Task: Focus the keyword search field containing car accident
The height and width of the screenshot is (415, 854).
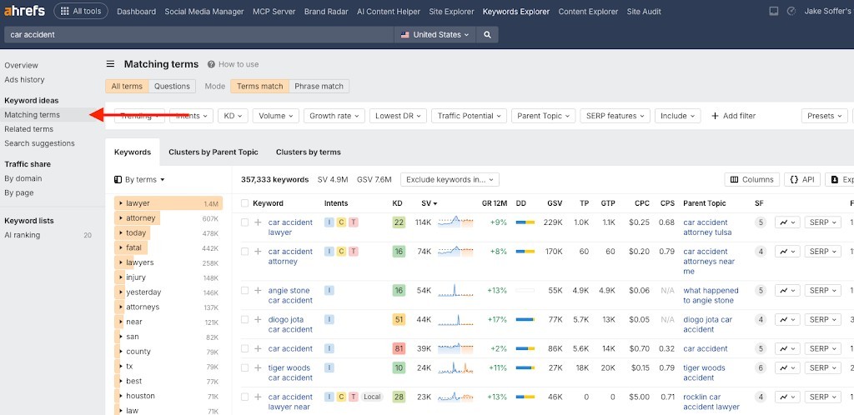Action: 199,34
